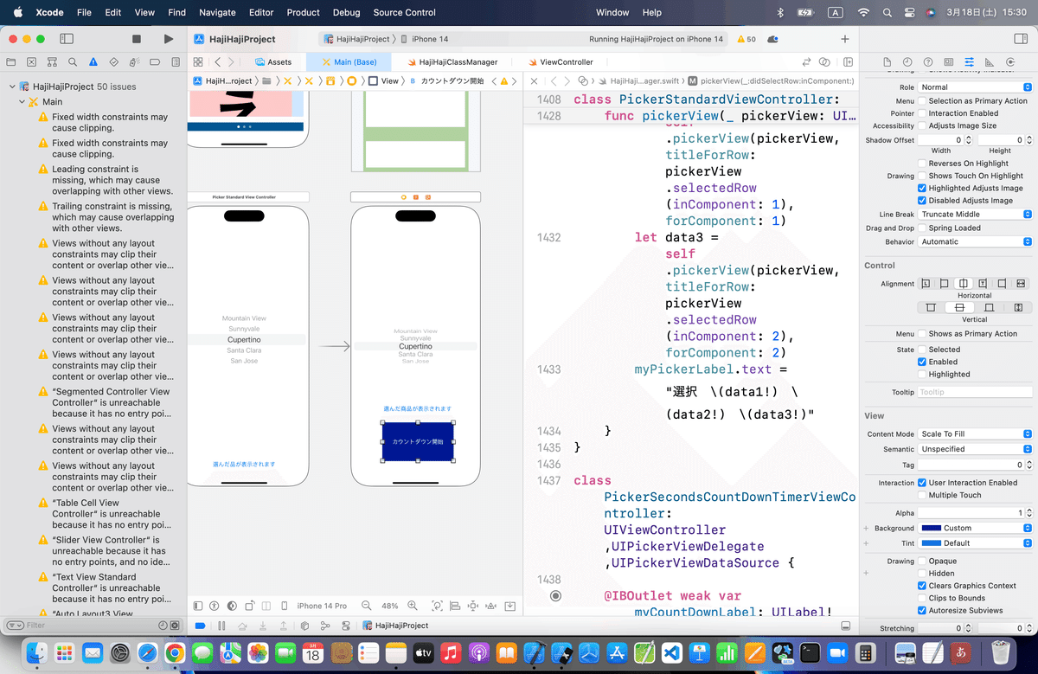Screen dimensions: 1038x674
Task: Show the Size inspector ruler icon
Action: pos(989,62)
